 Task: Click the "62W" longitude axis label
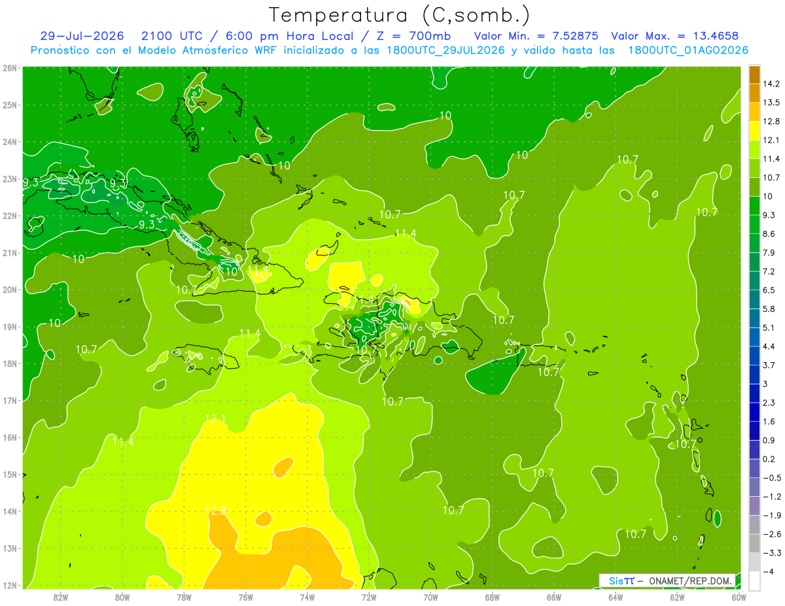[677, 597]
